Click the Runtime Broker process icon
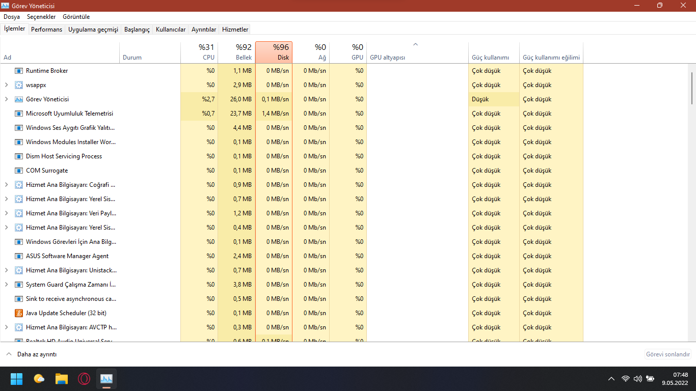 point(19,71)
